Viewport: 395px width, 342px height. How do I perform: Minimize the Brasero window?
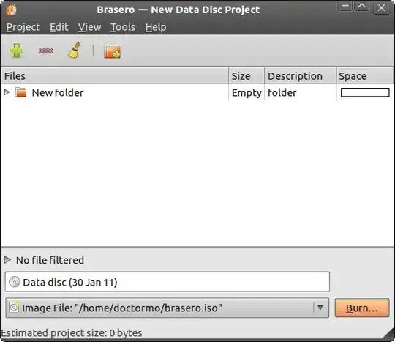pos(345,6)
